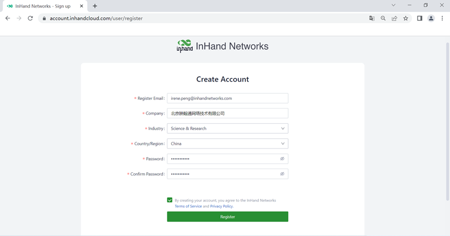Show the Confirm Password characters

coord(282,174)
